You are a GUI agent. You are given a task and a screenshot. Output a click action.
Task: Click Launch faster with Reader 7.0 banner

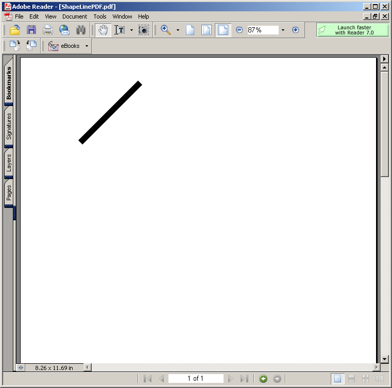coord(353,30)
